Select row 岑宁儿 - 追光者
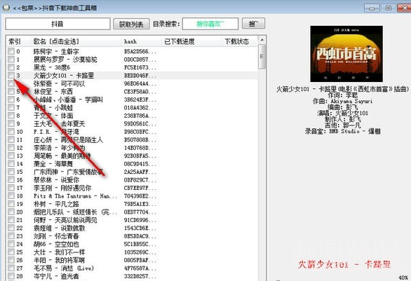Image resolution: width=411 pixels, height=281 pixels. coord(132,276)
